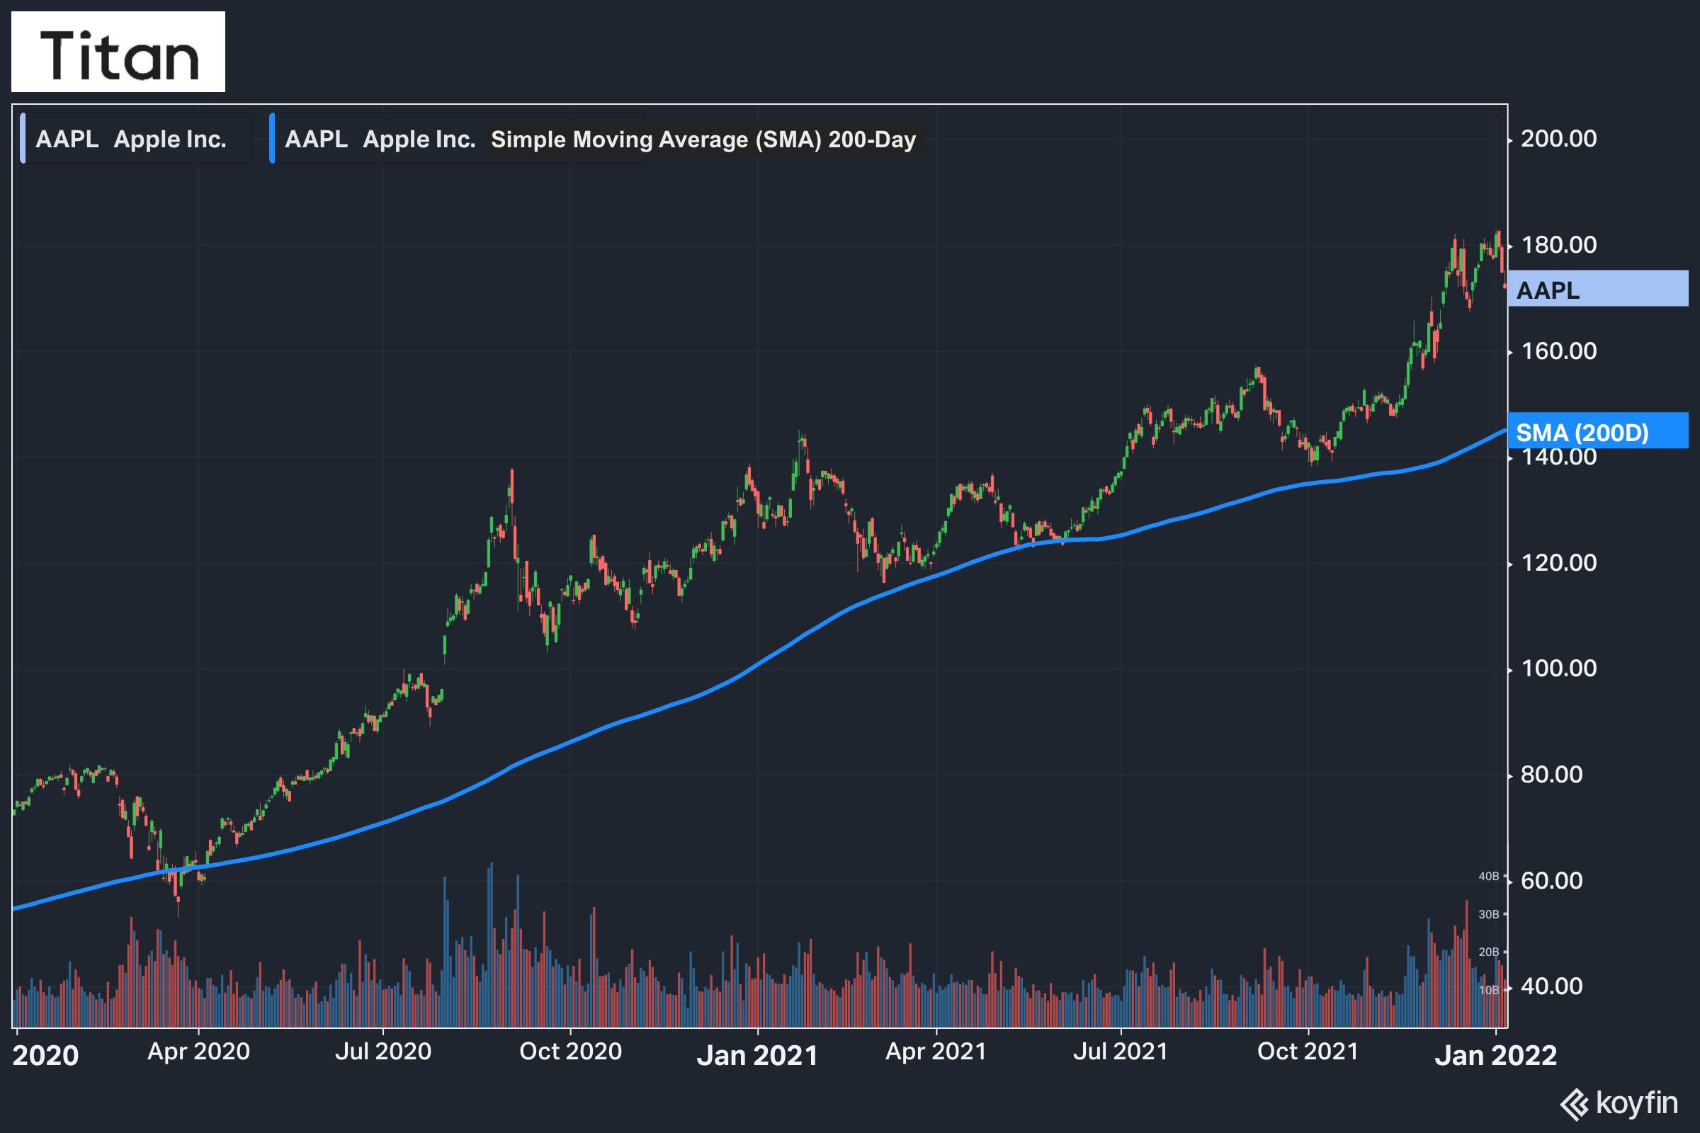
Task: Click the Oct 2021 date label
Action: click(x=1308, y=1052)
